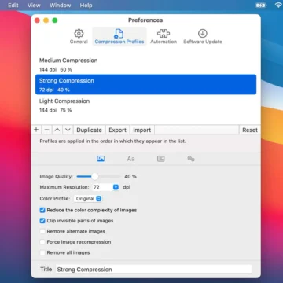Open the Edit menu
The width and height of the screenshot is (283, 283).
[x=13, y=5]
